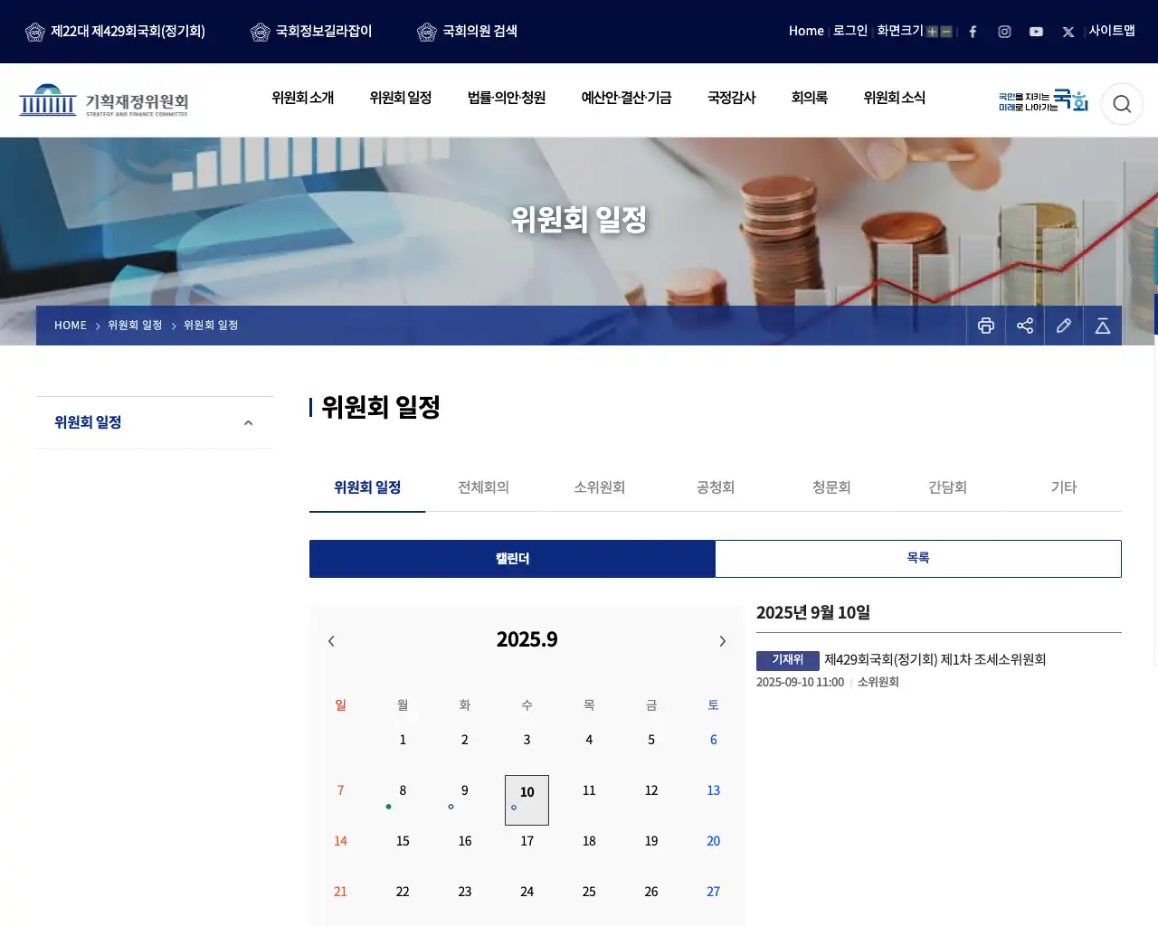Switch to the 기타 tab
The width and height of the screenshot is (1158, 926).
(1064, 487)
